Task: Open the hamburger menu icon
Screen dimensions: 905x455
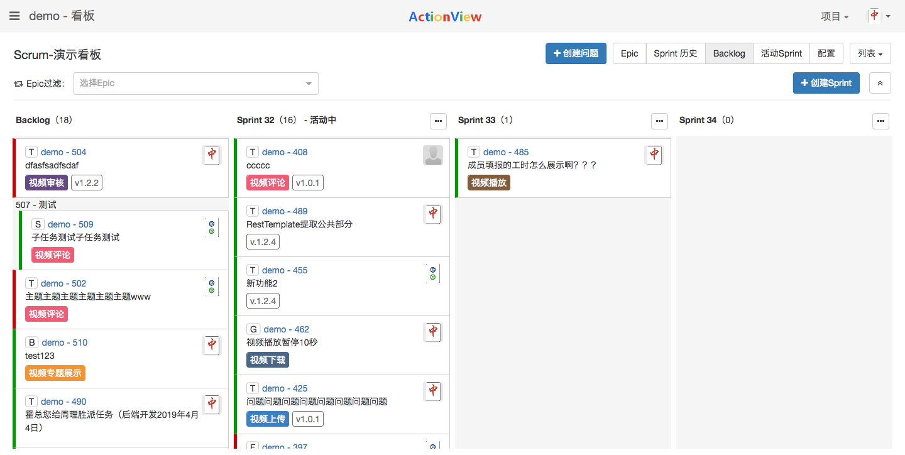Action: click(x=14, y=16)
